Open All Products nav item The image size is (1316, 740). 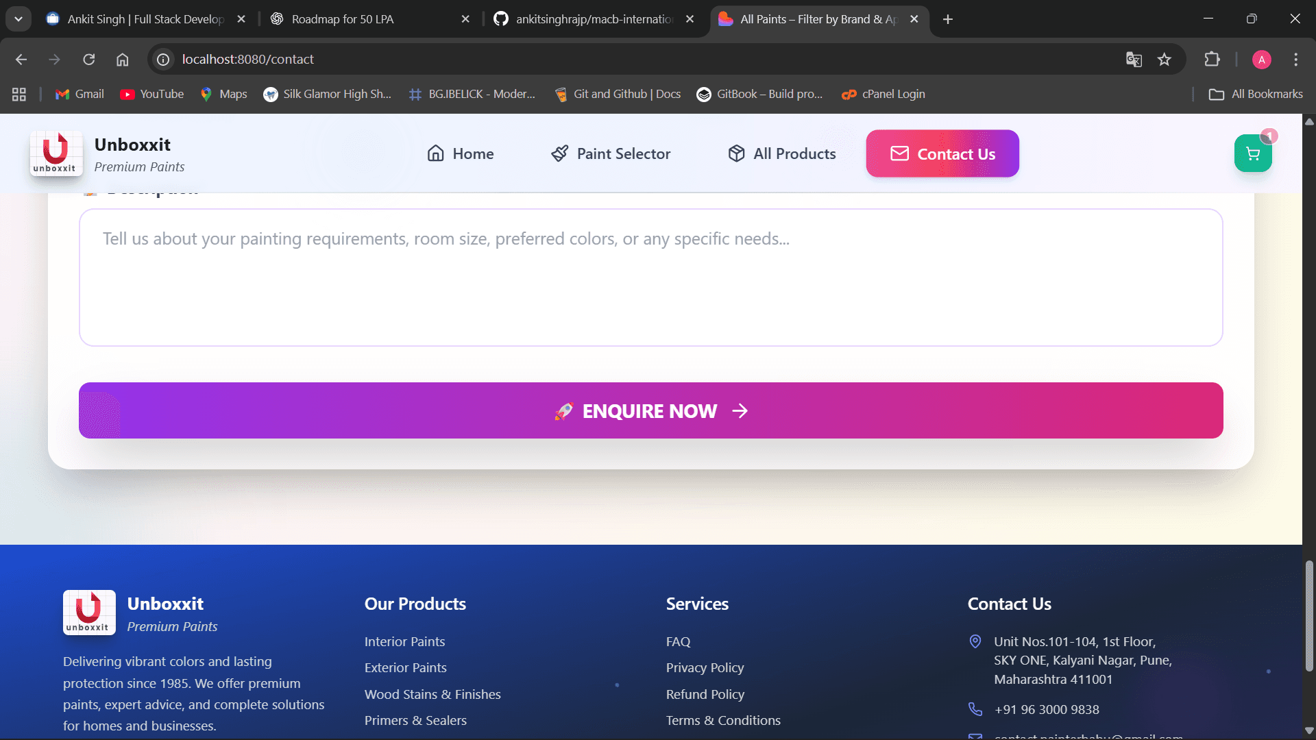click(x=782, y=153)
